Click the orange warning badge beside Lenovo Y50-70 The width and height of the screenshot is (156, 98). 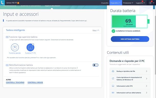point(18,3)
